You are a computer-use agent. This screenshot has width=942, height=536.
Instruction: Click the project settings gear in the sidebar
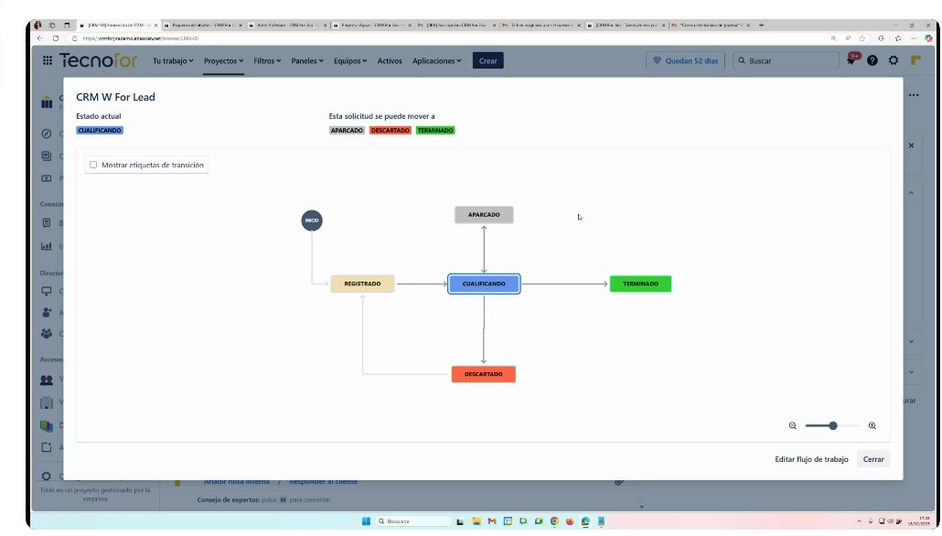coord(47,476)
